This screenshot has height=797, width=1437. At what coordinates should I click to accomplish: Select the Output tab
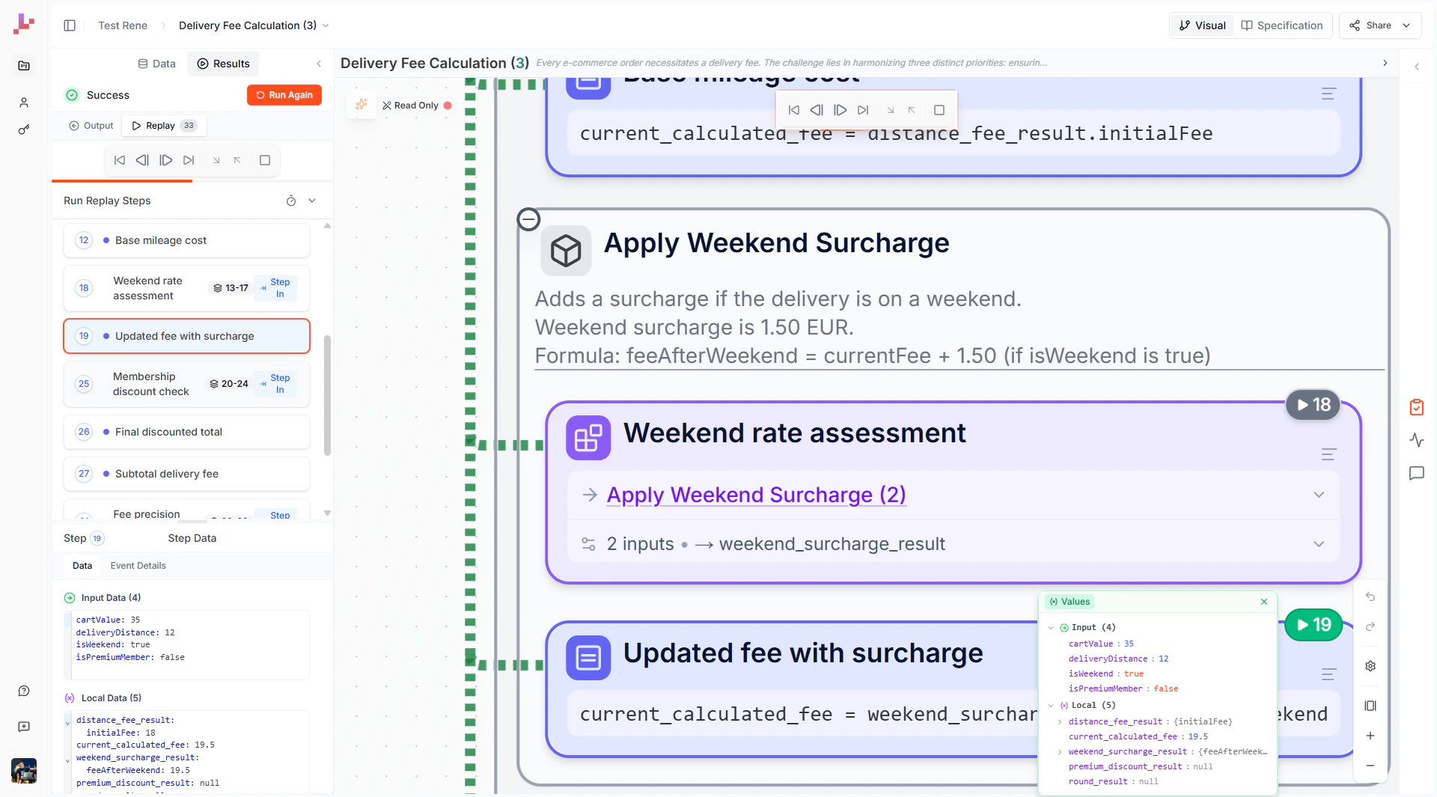coord(91,126)
